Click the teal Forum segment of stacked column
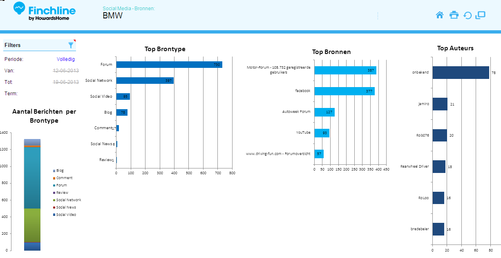Screen dimensions: 501x258 [x=32, y=177]
